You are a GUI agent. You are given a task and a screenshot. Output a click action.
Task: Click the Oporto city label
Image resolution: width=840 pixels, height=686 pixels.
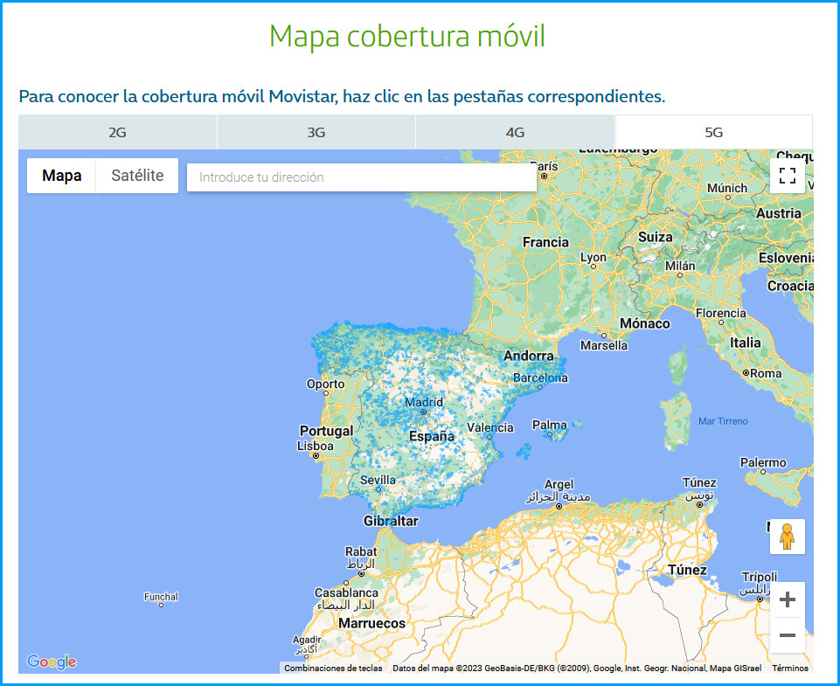pyautogui.click(x=325, y=384)
